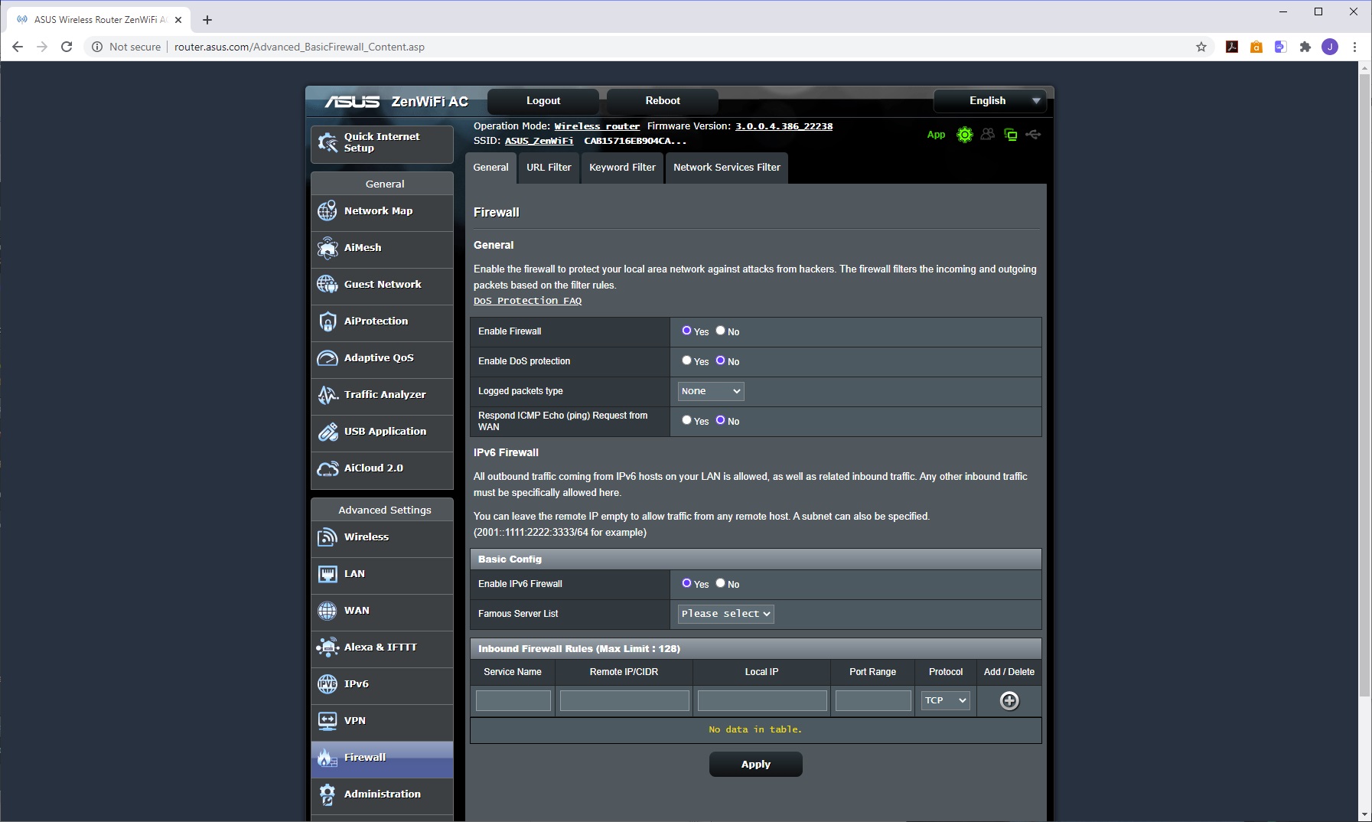Open the WAN globe icon
The image size is (1372, 822).
coord(328,610)
